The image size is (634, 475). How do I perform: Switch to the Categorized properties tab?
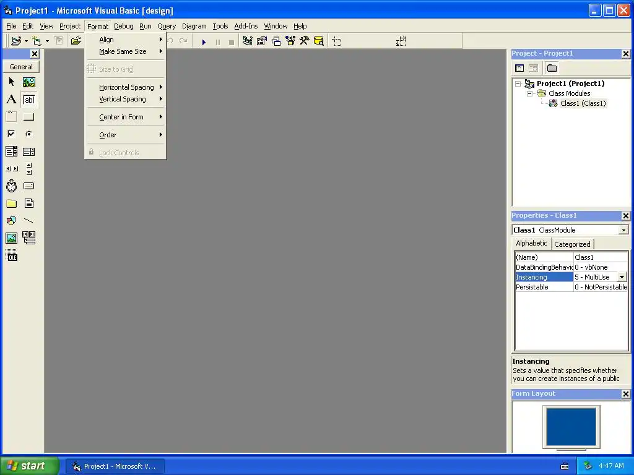(x=572, y=244)
